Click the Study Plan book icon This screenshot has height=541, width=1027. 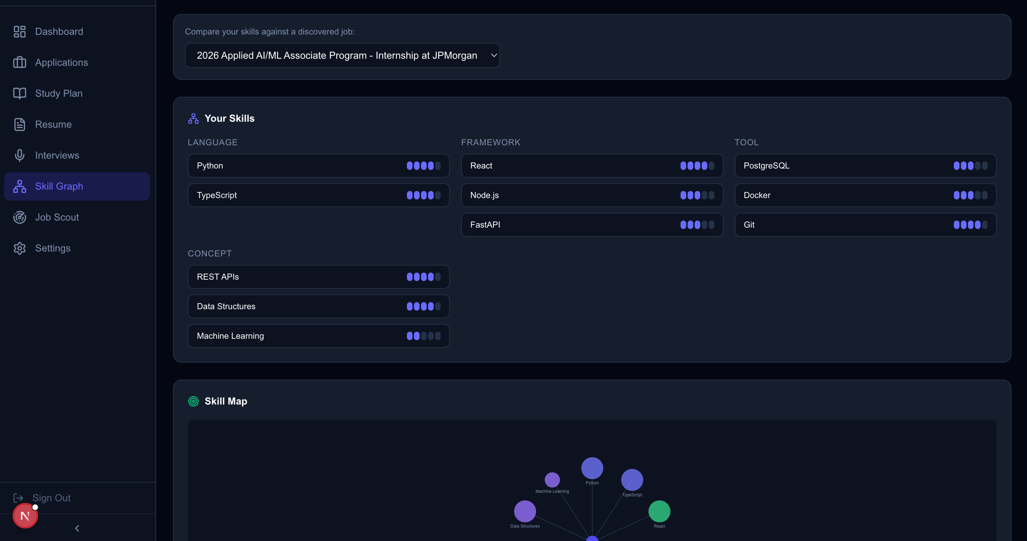pos(20,93)
